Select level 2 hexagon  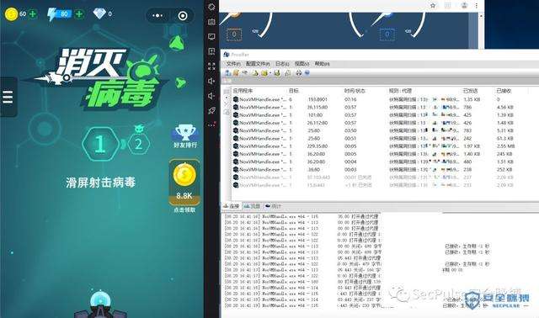click(x=138, y=144)
